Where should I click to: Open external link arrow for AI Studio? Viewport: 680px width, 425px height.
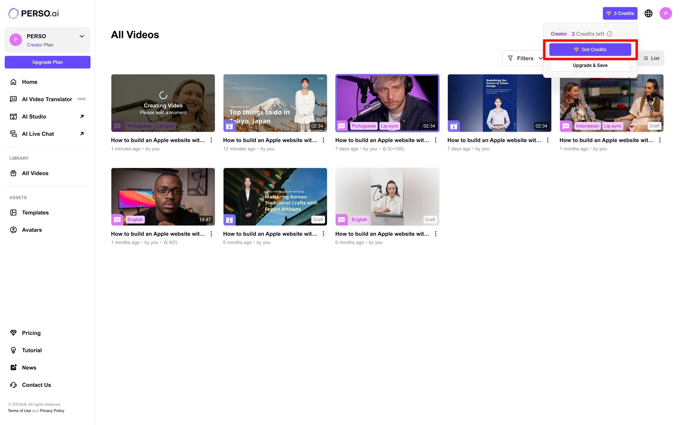click(x=82, y=117)
